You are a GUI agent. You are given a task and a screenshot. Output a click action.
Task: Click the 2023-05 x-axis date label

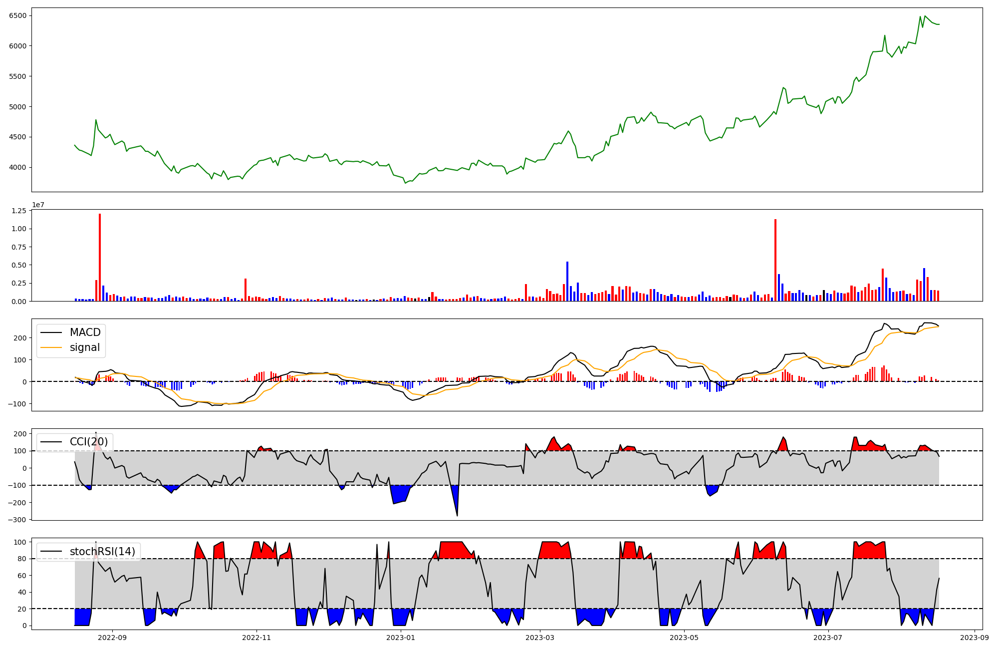click(684, 638)
